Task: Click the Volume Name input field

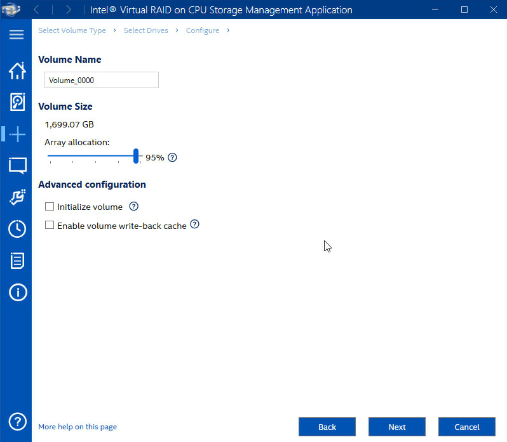Action: (x=102, y=80)
